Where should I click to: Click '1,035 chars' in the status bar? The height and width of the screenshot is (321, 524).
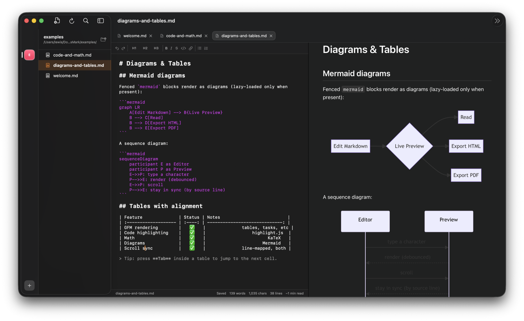257,293
